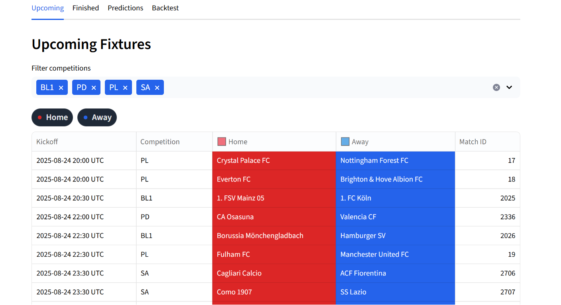The width and height of the screenshot is (561, 305).
Task: Remove the SA filter chip
Action: 157,88
